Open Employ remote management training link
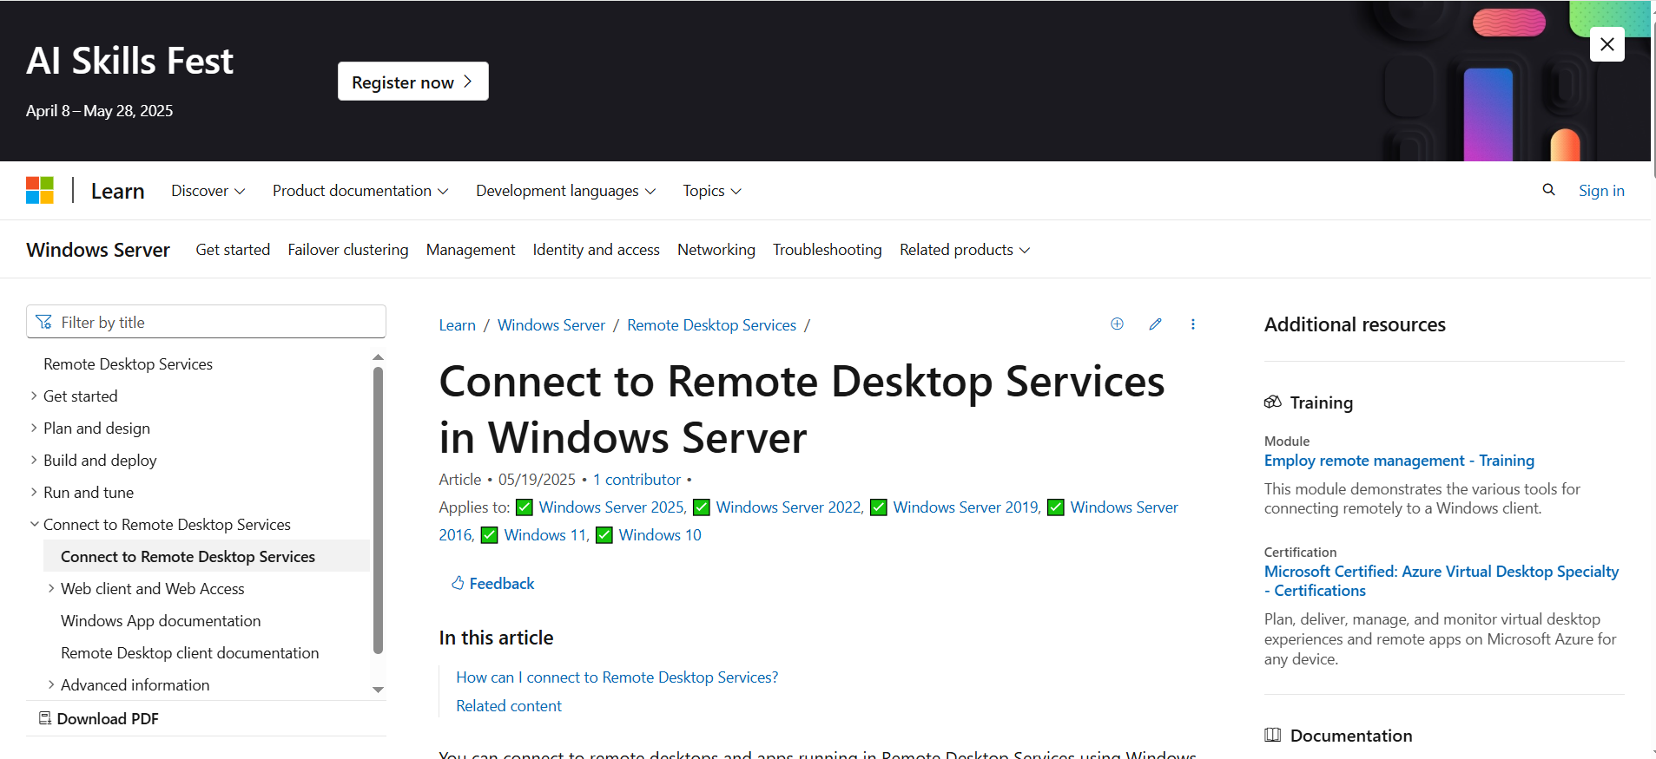The width and height of the screenshot is (1656, 759). pyautogui.click(x=1399, y=461)
